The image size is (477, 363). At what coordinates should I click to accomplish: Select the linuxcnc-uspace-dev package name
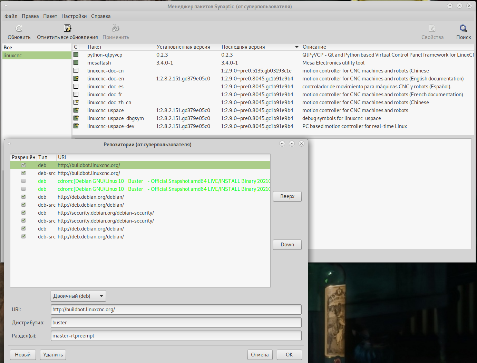click(x=111, y=126)
